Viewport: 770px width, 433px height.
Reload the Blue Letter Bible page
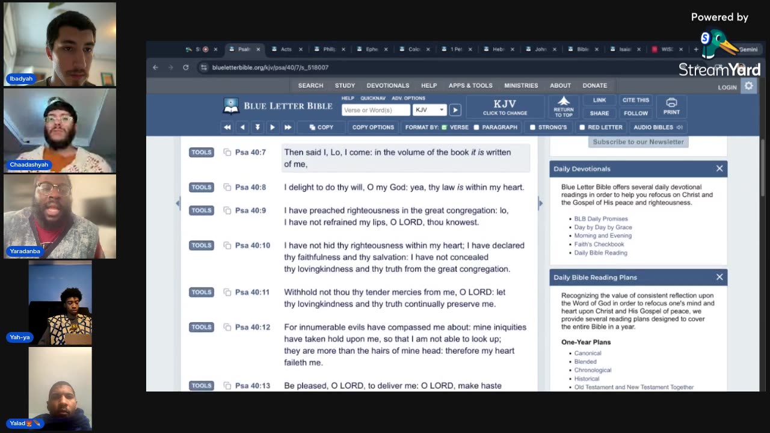[x=186, y=67]
